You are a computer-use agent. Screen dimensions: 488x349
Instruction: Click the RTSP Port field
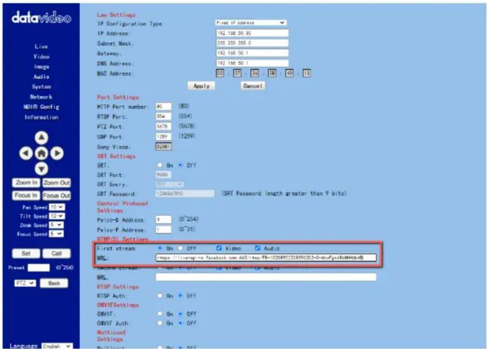point(163,116)
